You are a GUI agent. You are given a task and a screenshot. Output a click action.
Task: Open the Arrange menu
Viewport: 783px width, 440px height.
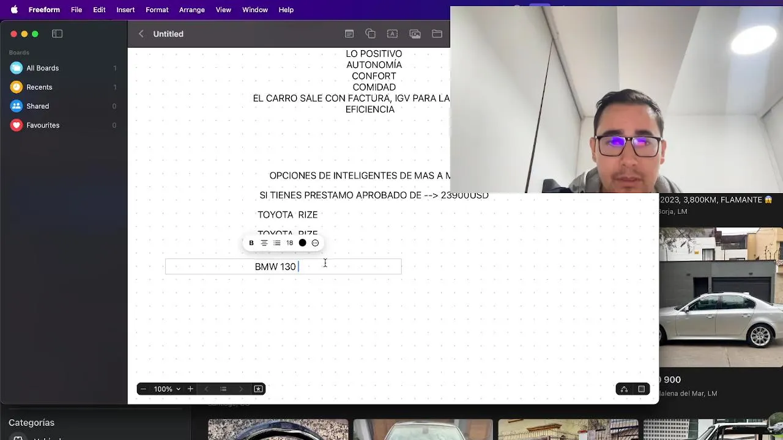(192, 10)
